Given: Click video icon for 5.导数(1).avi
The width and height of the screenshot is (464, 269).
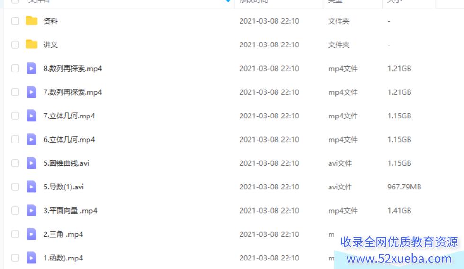Looking at the screenshot, I should coord(31,187).
